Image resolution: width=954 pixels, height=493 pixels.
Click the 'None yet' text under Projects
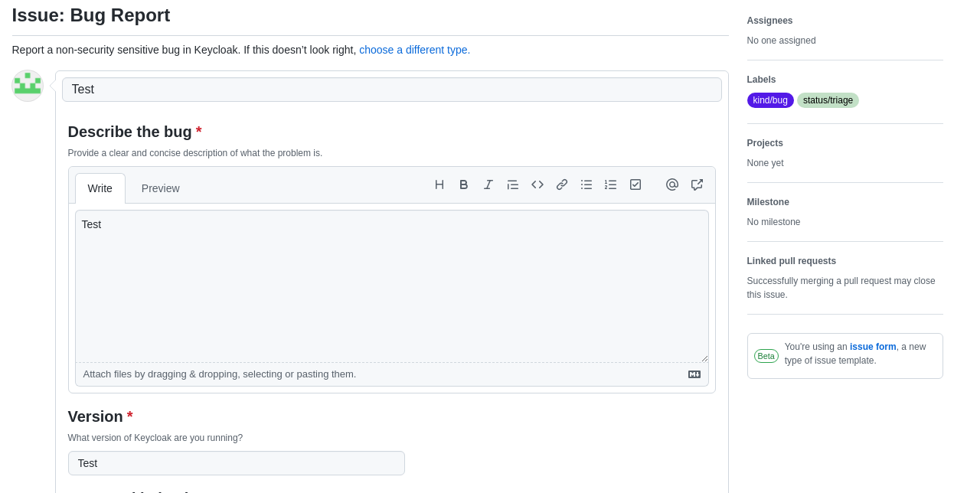point(766,163)
